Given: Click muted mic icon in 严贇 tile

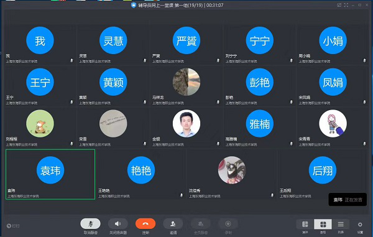Looking at the screenshot, I should click(218, 60).
